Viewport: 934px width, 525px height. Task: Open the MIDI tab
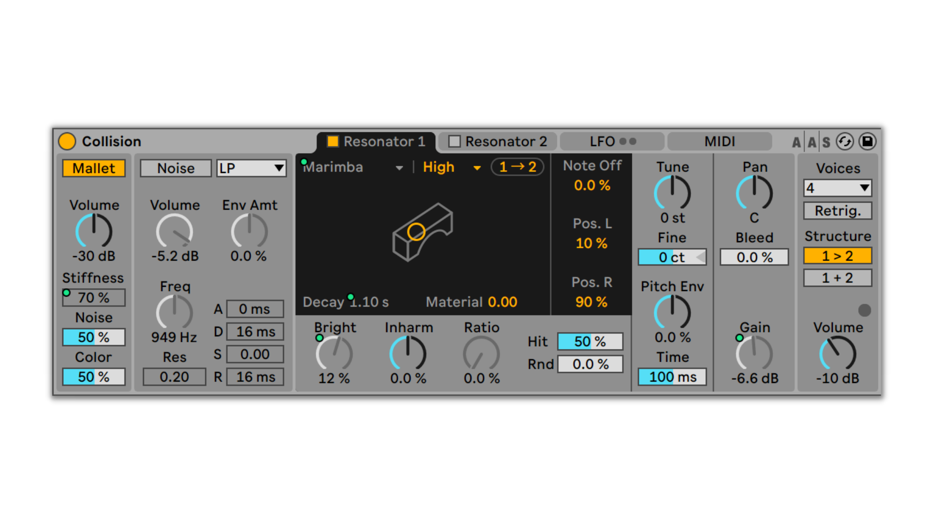coord(719,141)
